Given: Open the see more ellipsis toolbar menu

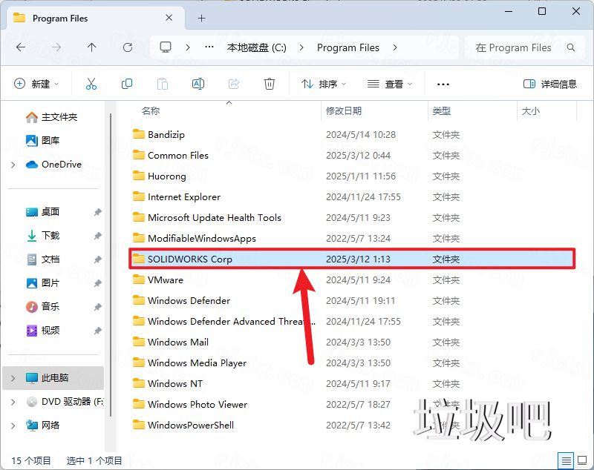Looking at the screenshot, I should point(443,84).
